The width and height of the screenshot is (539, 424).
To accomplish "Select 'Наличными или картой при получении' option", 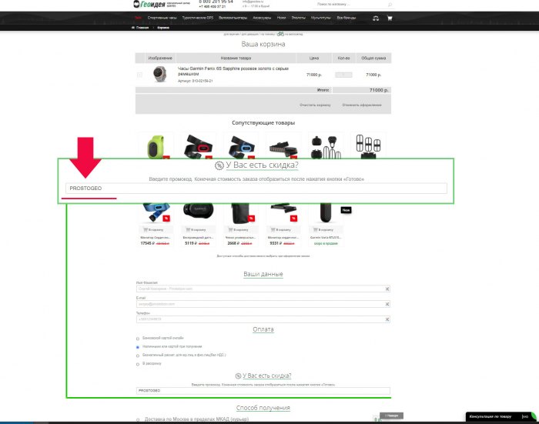I will [x=138, y=347].
